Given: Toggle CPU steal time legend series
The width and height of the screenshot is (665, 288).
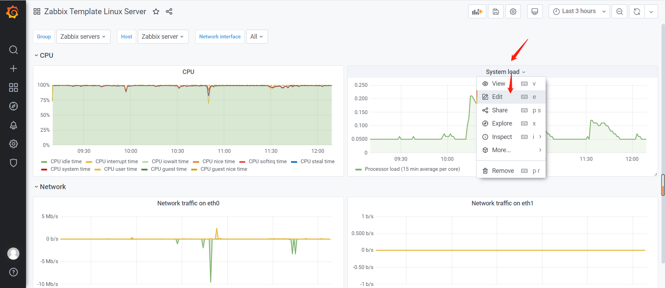Looking at the screenshot, I should click(x=317, y=161).
